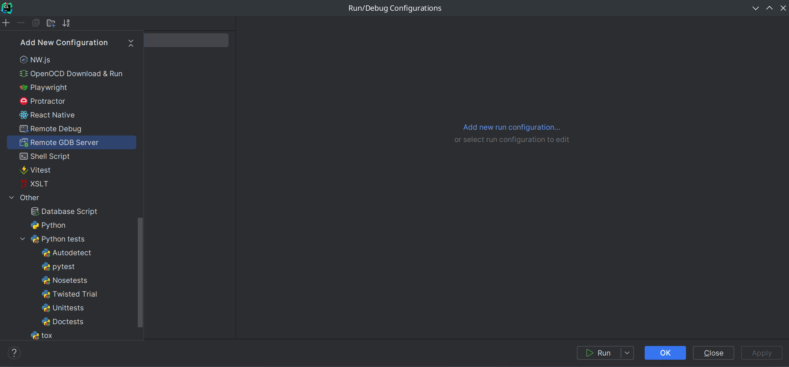Collapse the Python tests chevron

point(23,239)
